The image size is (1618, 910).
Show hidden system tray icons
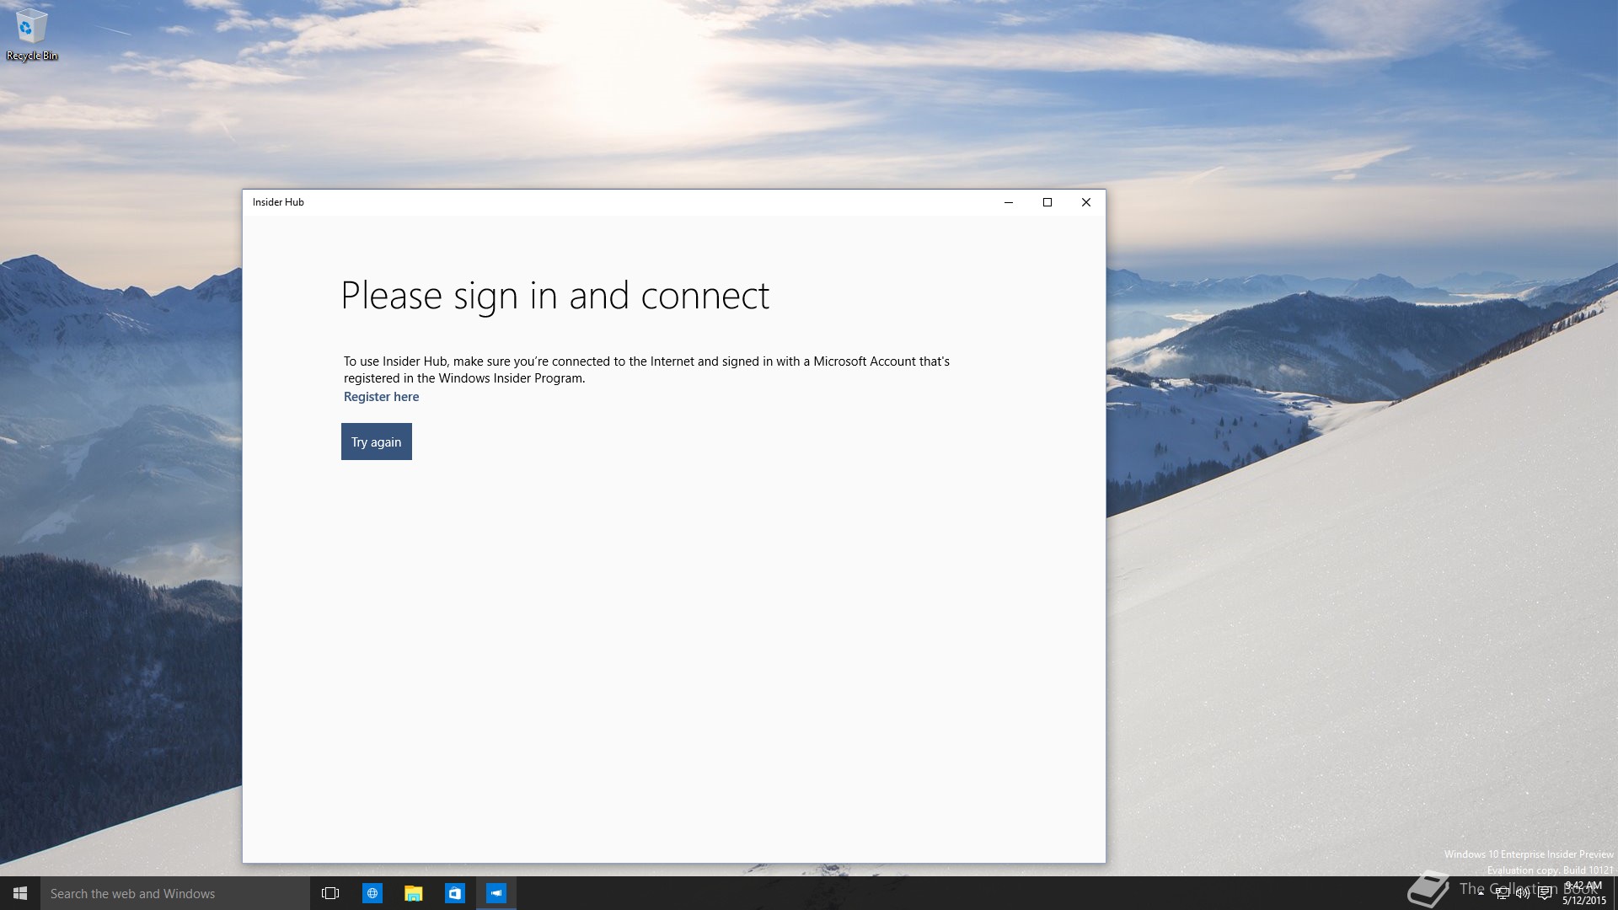1481,893
